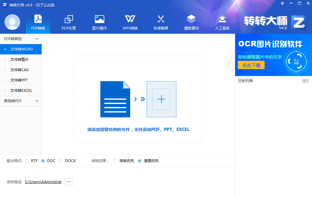Screen dimensions: 312x197
Task: Select 文件转PPT in sidebar
Action: point(21,80)
